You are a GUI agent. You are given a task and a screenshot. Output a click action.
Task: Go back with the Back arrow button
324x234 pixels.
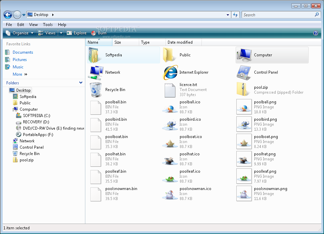pos(8,15)
